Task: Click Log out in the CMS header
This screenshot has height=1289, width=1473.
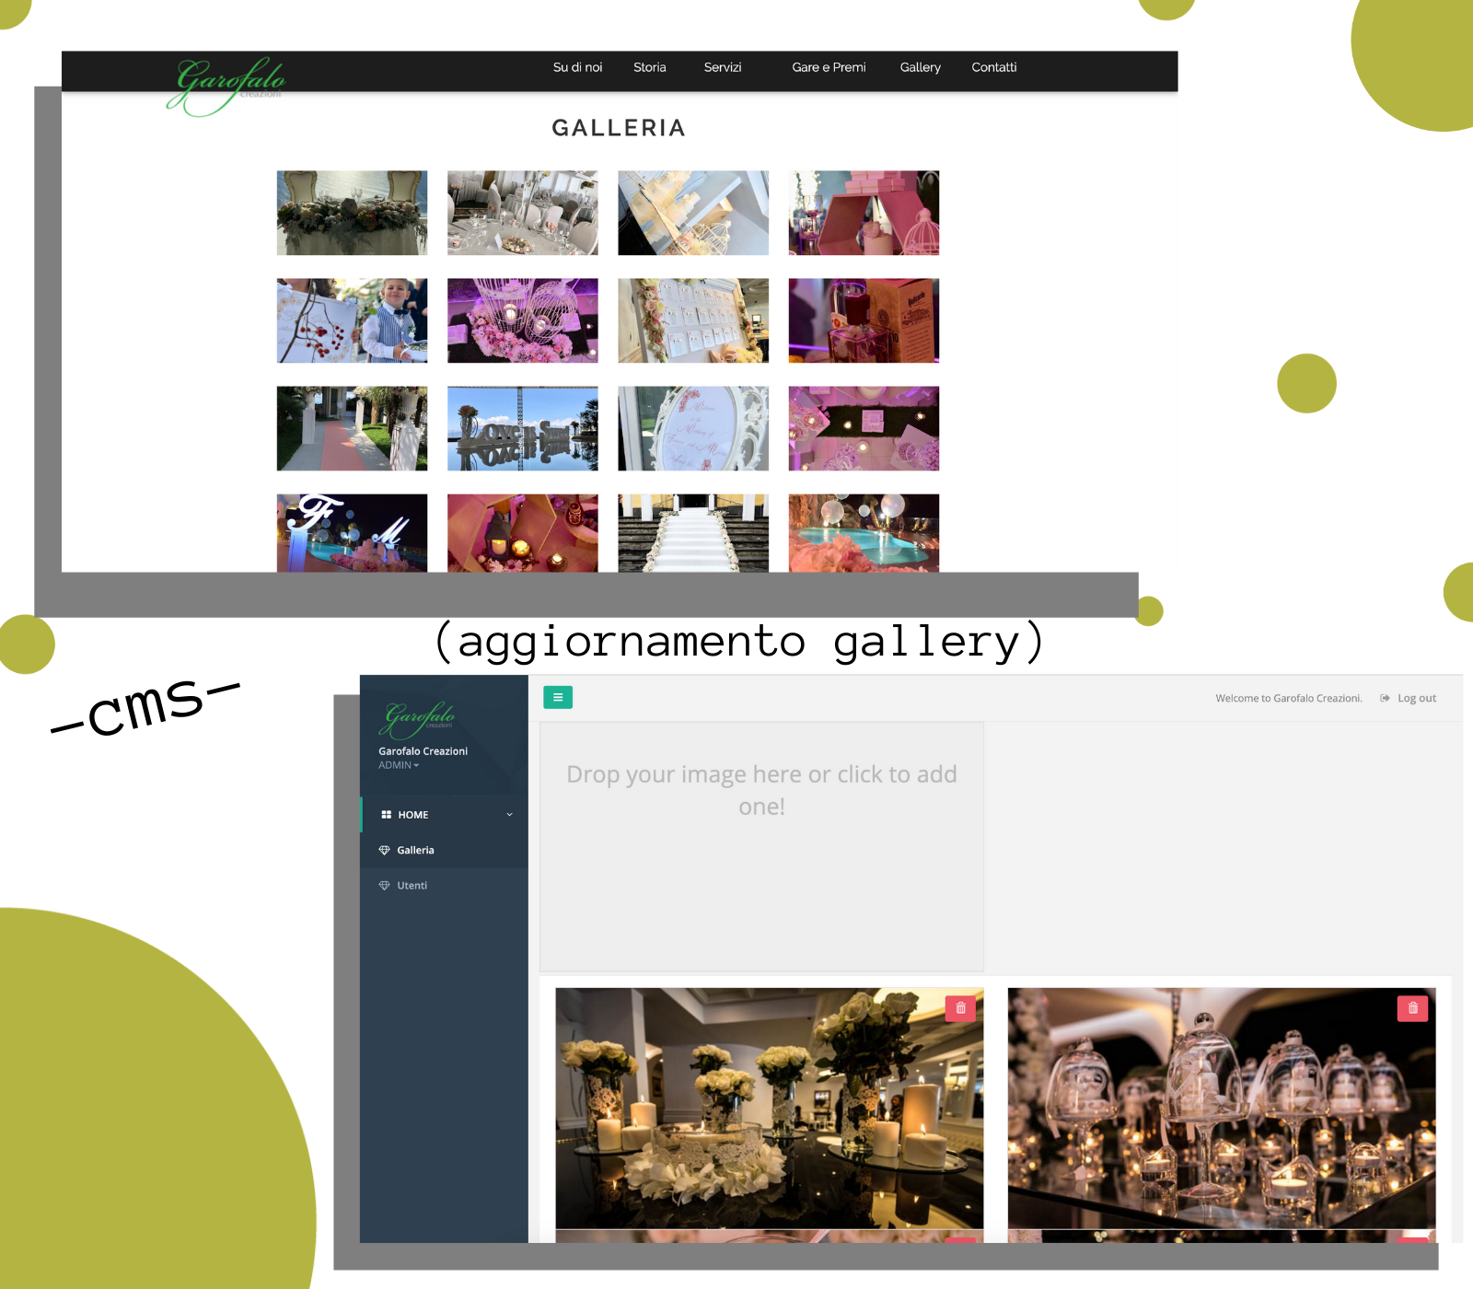Action: pos(1416,698)
